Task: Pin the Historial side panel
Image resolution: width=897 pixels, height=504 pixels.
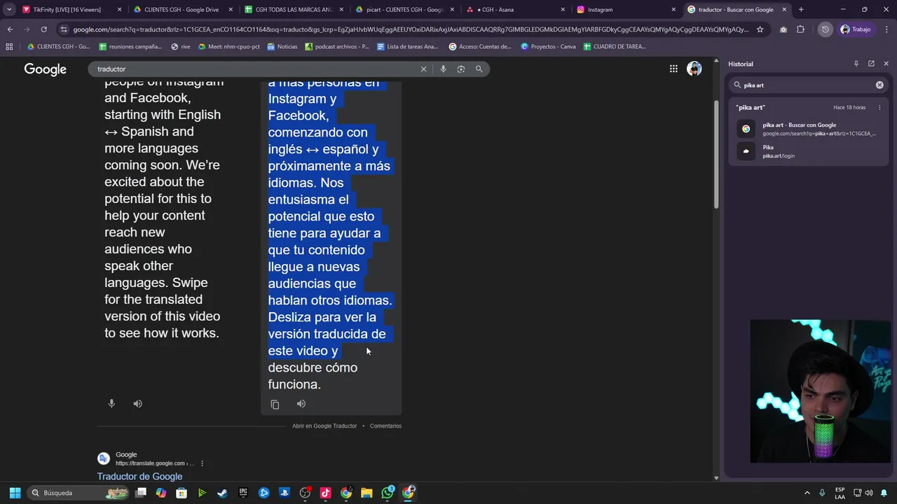Action: pyautogui.click(x=856, y=64)
